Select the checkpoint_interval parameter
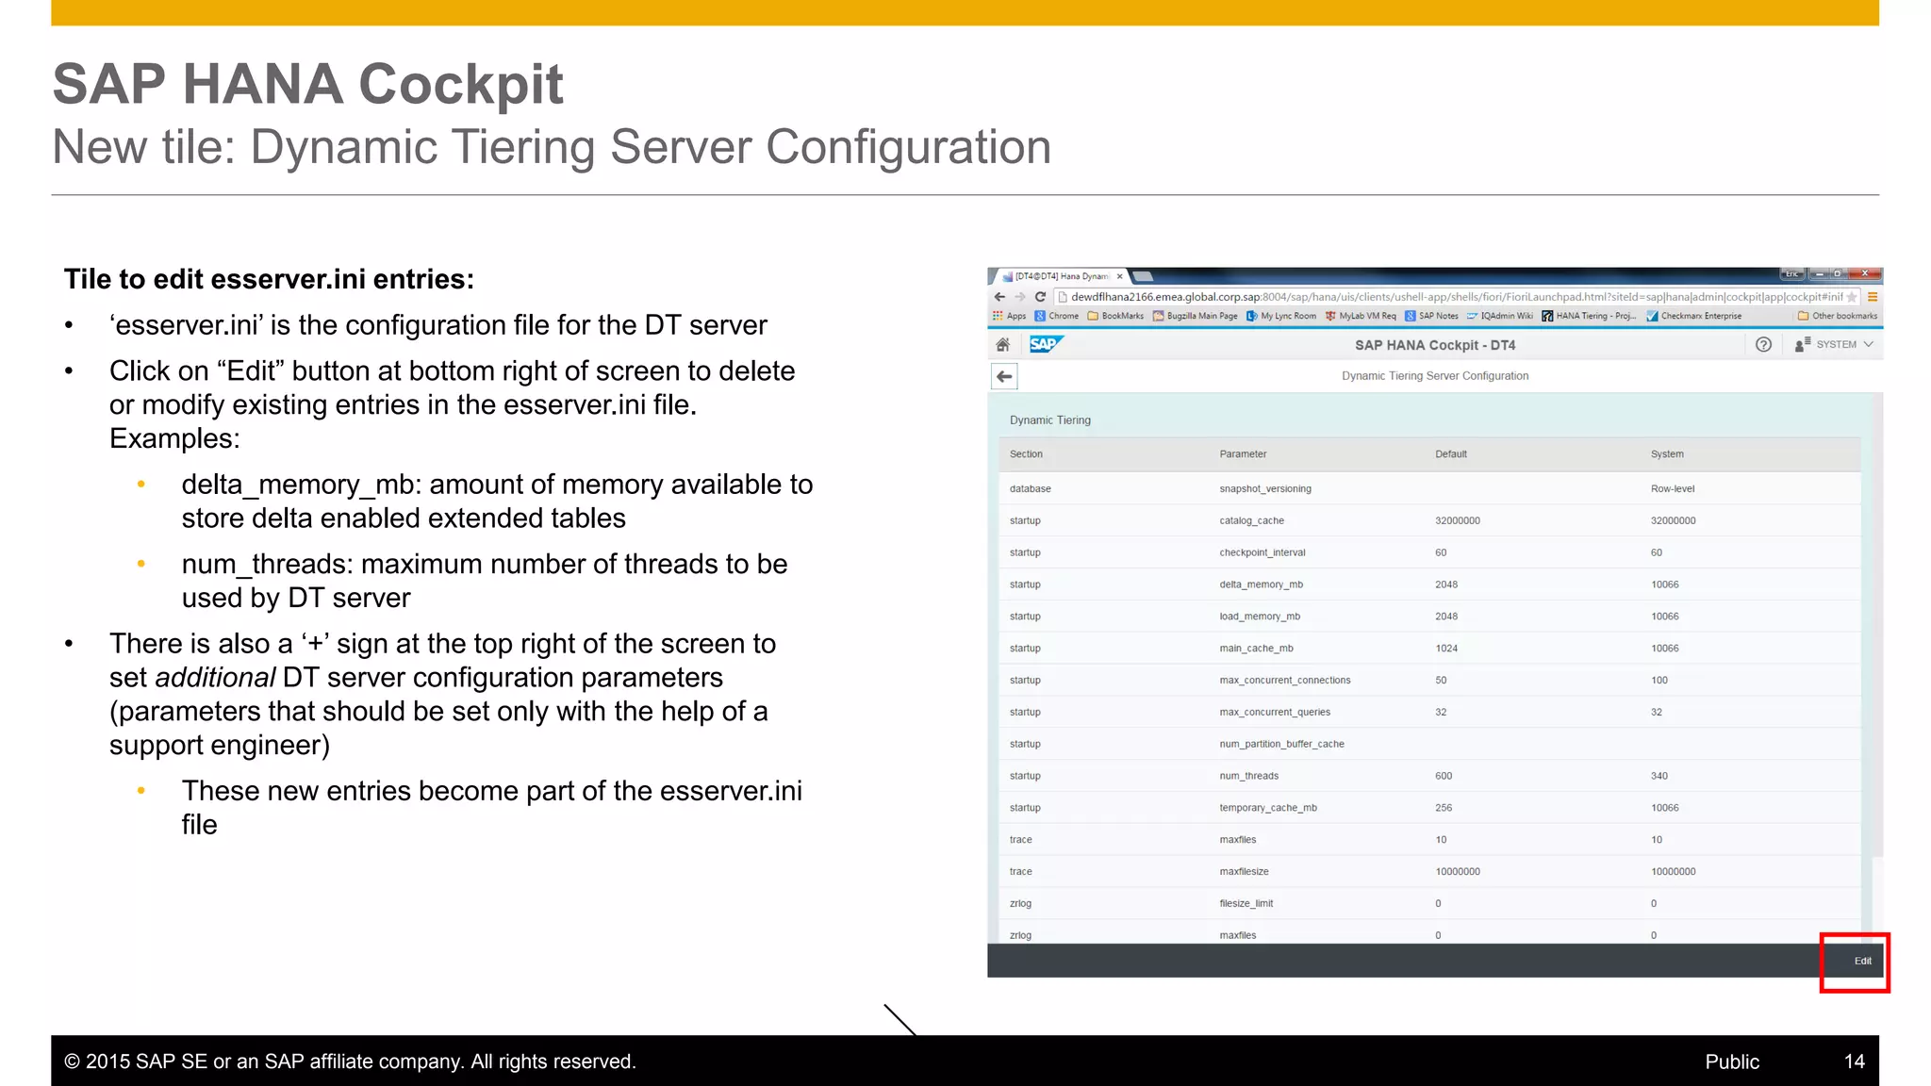 pos(1263,552)
